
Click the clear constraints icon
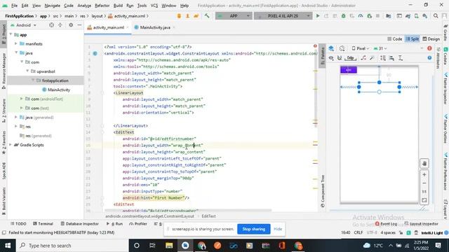(363, 58)
